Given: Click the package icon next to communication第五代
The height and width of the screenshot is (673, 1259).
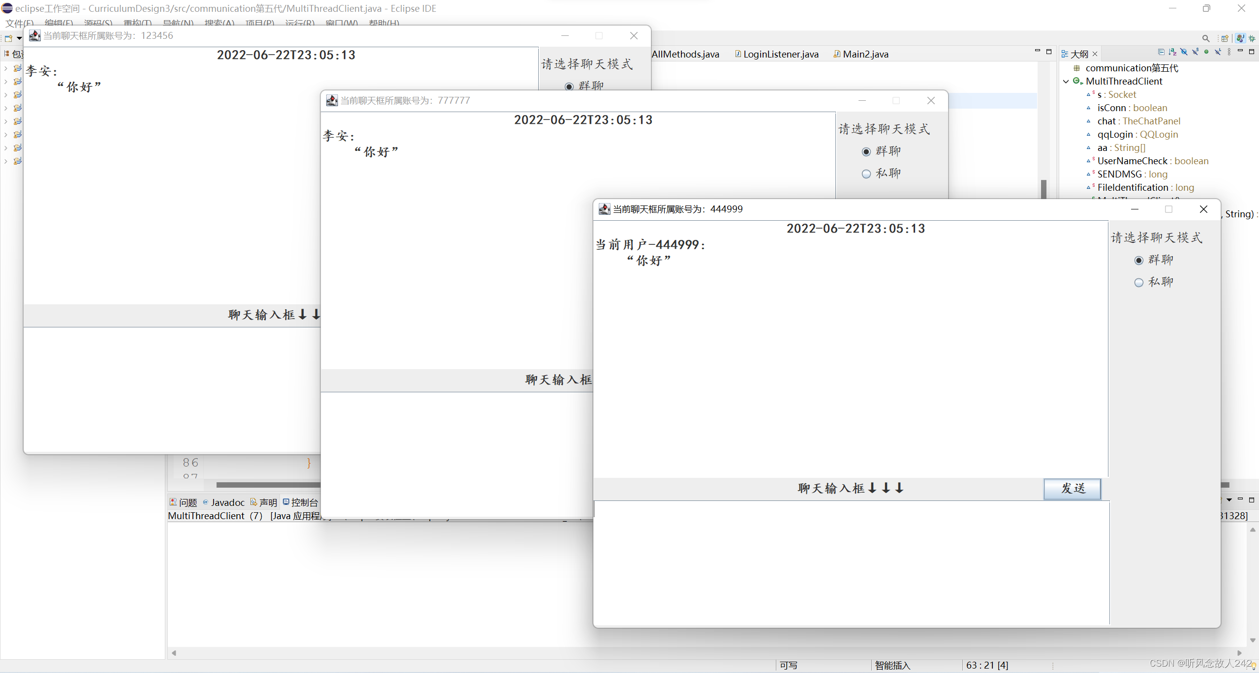Looking at the screenshot, I should tap(1077, 68).
